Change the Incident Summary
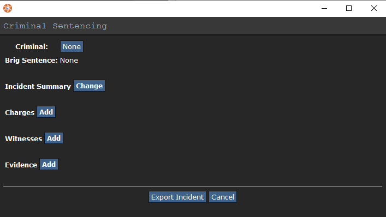Screen dimensions: 386x217 [x=90, y=86]
